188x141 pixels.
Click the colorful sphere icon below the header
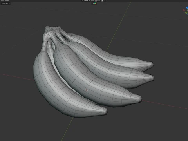click(x=95, y=4)
